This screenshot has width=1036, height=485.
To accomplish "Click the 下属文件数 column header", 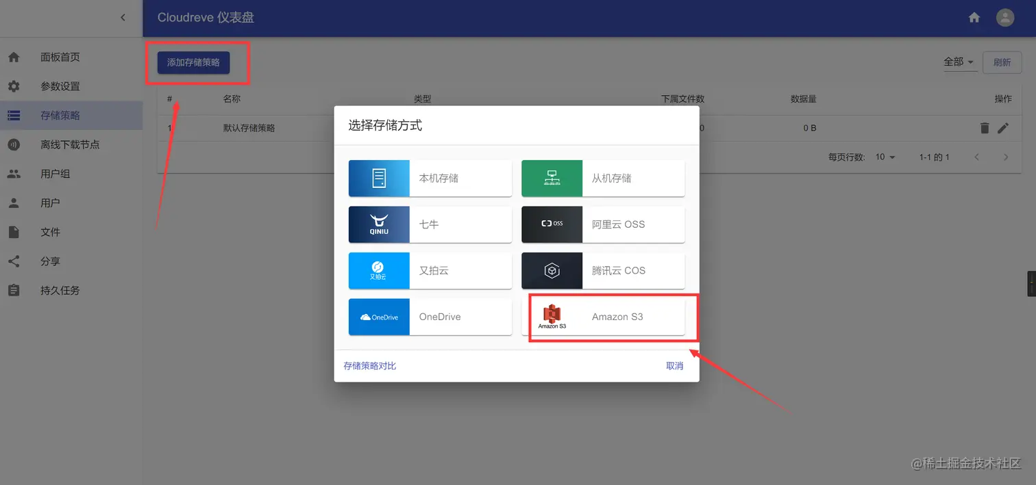I will [682, 99].
